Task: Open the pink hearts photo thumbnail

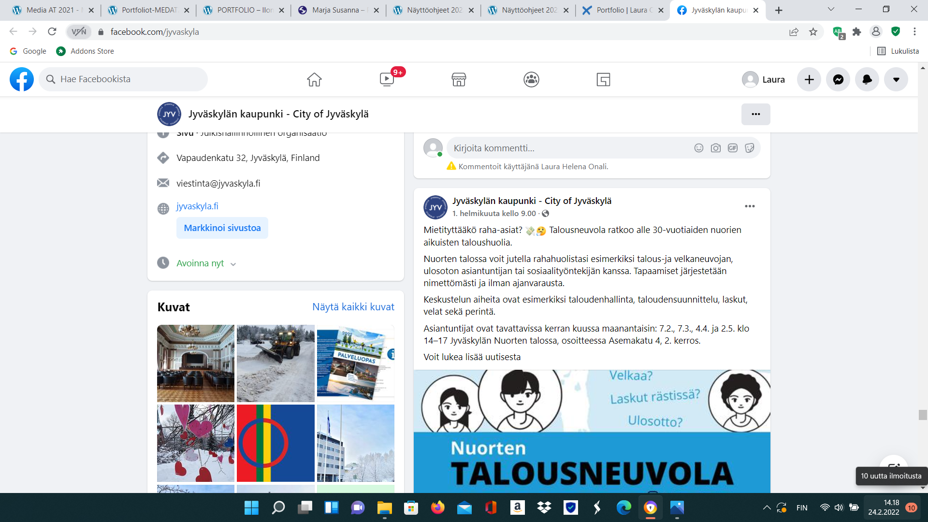Action: (196, 443)
